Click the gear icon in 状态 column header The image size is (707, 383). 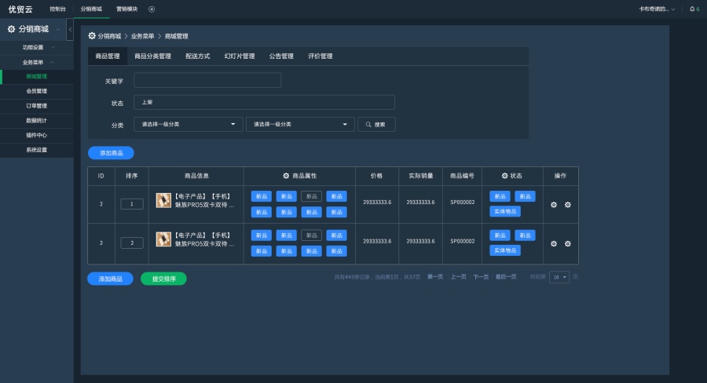(504, 176)
